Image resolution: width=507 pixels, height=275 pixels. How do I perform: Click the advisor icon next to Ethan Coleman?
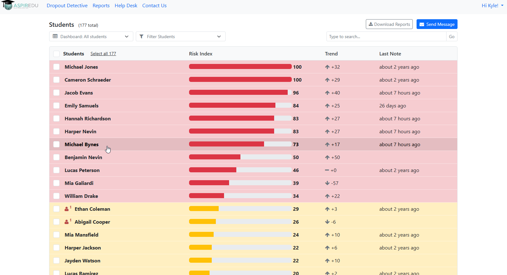(67, 209)
